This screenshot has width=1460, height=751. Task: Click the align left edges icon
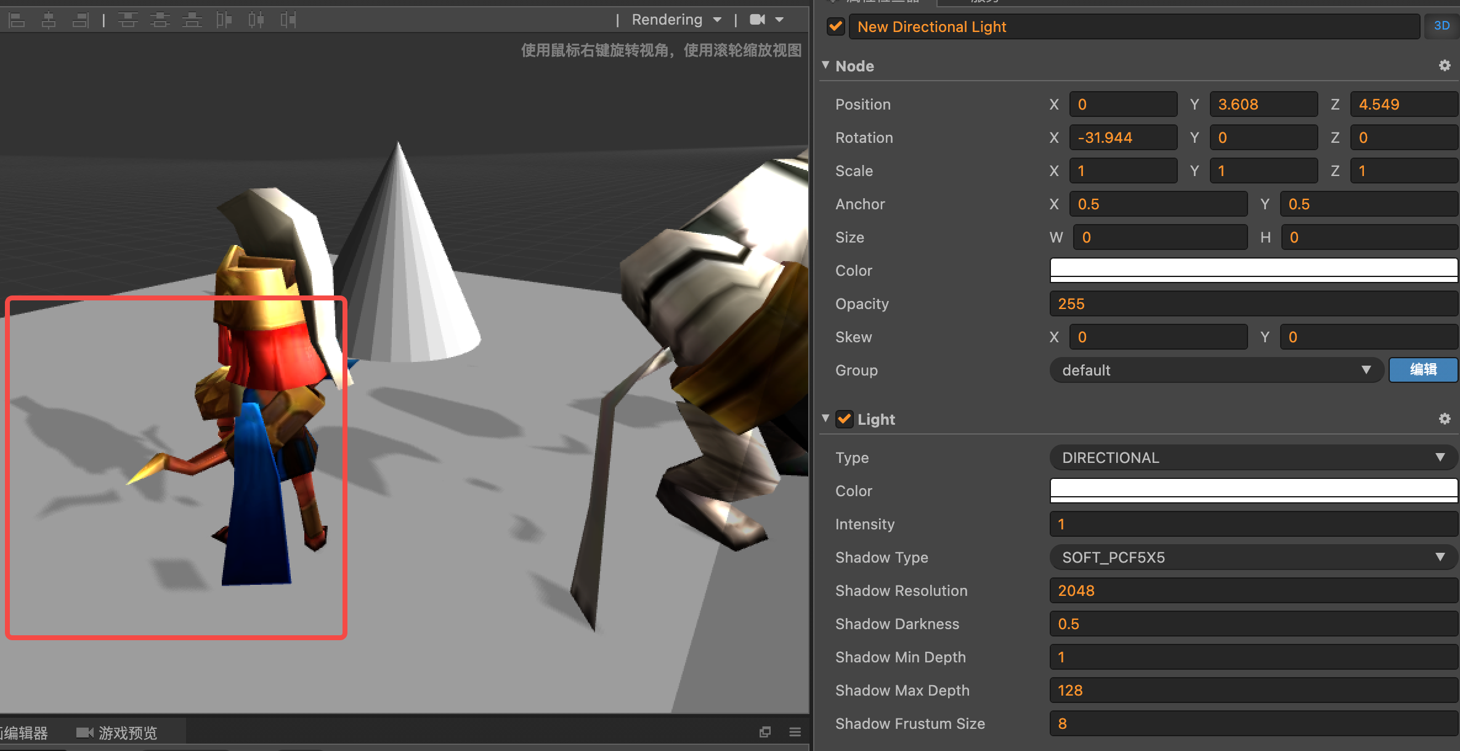[17, 20]
